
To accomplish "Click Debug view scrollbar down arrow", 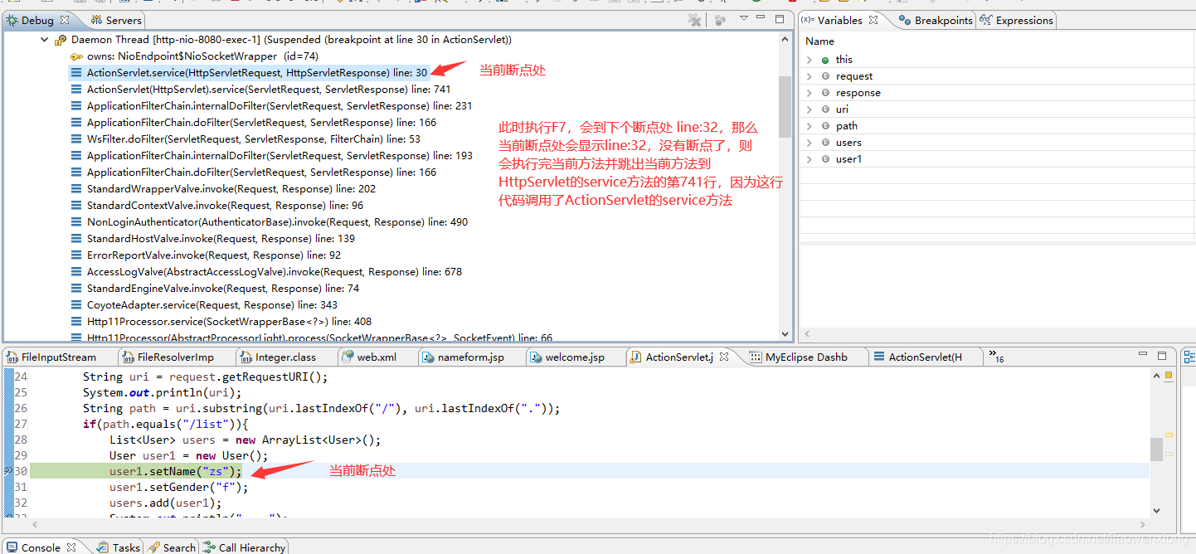I will coord(785,334).
